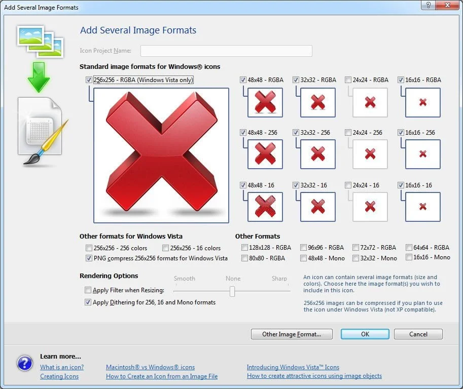Check the 48x48 - Mono format
The width and height of the screenshot is (463, 389).
[x=303, y=258]
